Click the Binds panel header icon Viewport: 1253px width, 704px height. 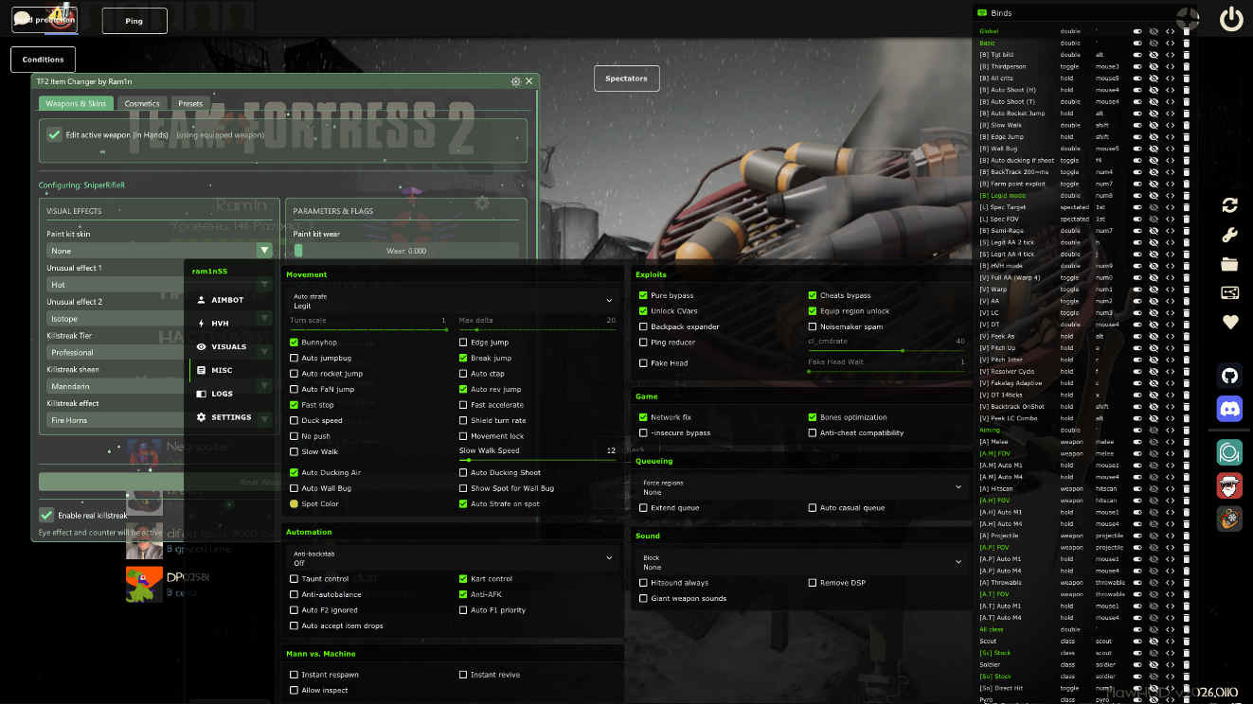(x=982, y=12)
